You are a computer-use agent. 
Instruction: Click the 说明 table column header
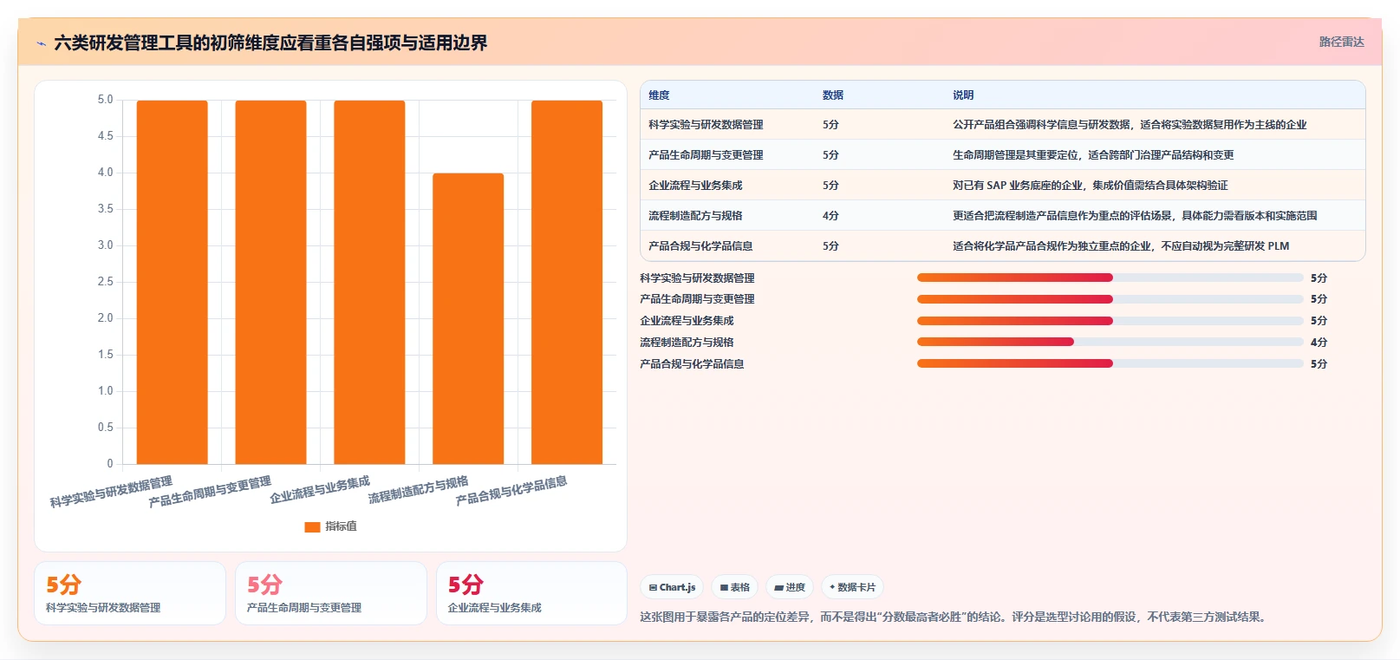pos(963,95)
